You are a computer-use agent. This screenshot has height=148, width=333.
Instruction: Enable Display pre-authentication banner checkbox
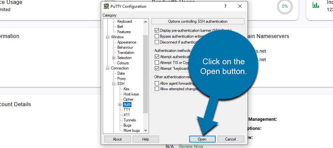point(157,31)
